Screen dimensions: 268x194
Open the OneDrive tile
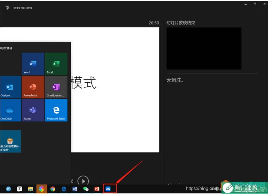click(x=10, y=110)
